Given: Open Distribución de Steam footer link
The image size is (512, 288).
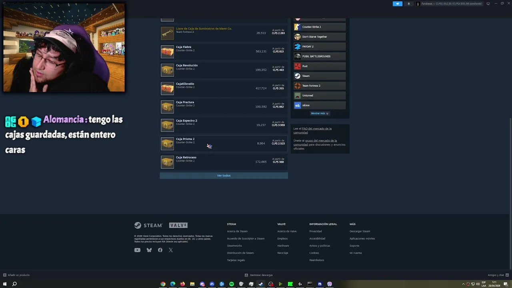Looking at the screenshot, I should [x=240, y=253].
